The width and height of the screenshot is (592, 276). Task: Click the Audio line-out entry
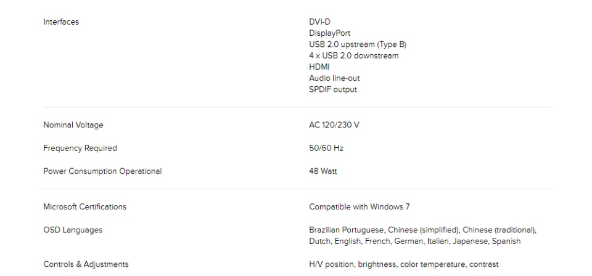point(334,78)
